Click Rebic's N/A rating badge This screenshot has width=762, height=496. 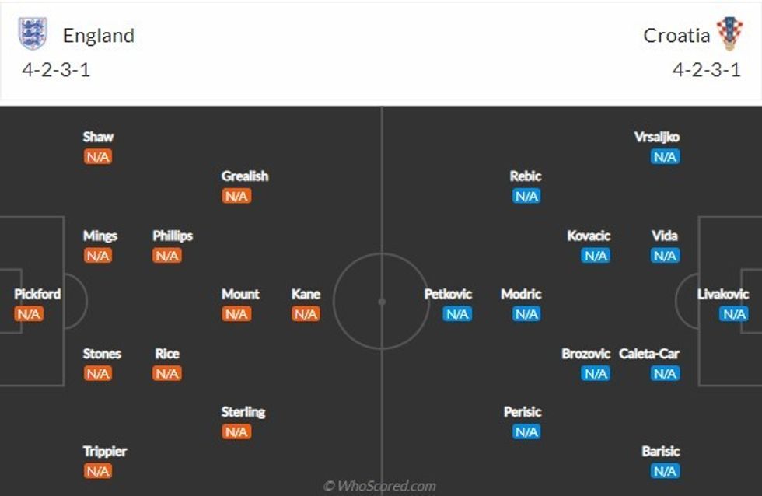(526, 196)
